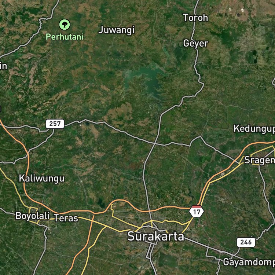Select the Gayamdompo place label
Screen dimensions: 275x275
point(249,262)
